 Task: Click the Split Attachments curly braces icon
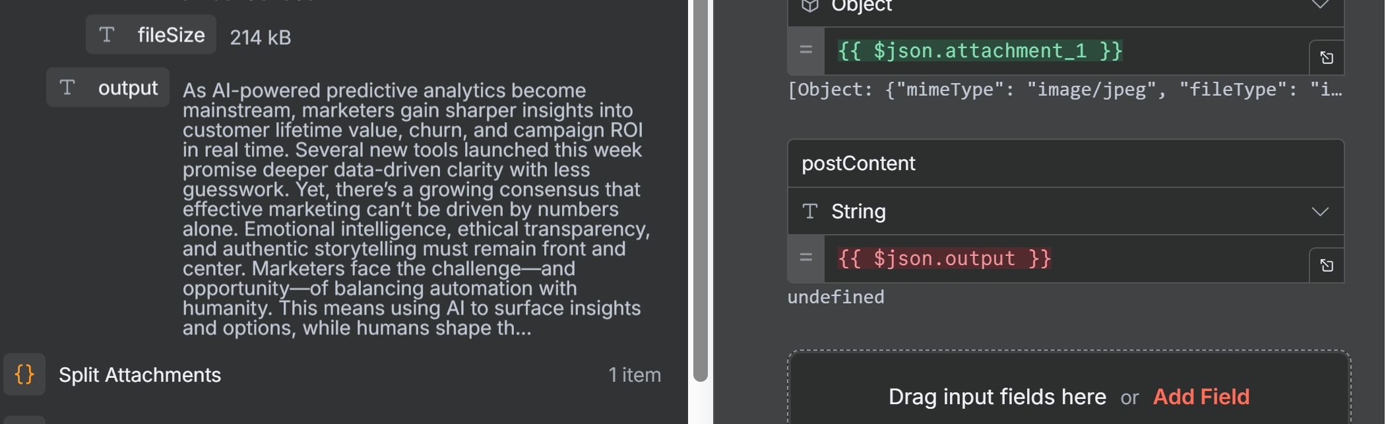pyautogui.click(x=24, y=375)
